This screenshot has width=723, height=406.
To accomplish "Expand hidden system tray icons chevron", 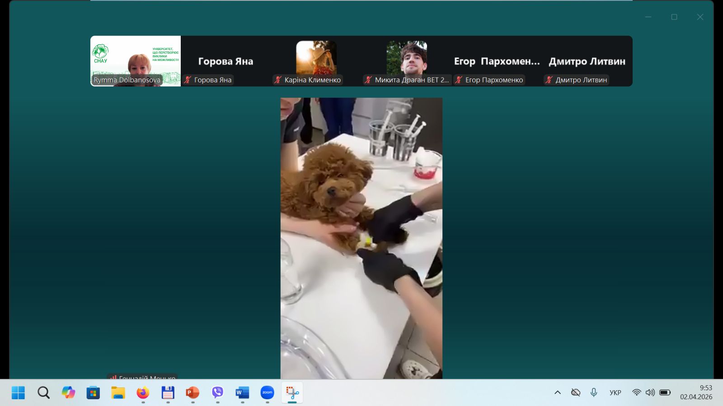I will (558, 392).
